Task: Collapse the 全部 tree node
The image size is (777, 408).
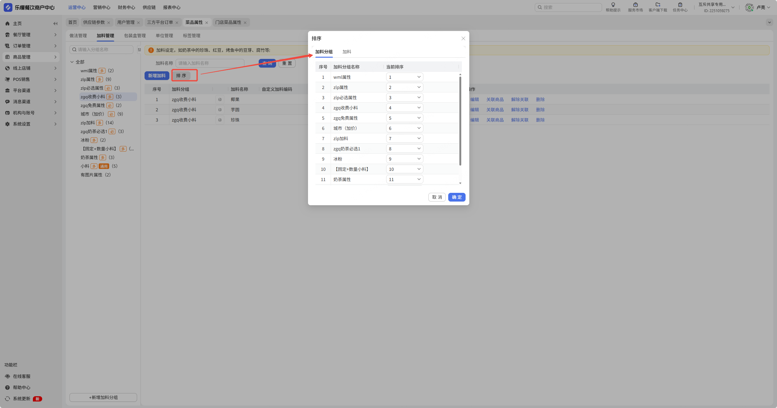Action: click(x=72, y=62)
